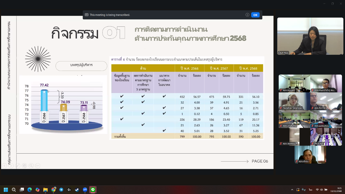The image size is (345, 194).
Task: Open the transcription info icon
Action: tap(247, 15)
